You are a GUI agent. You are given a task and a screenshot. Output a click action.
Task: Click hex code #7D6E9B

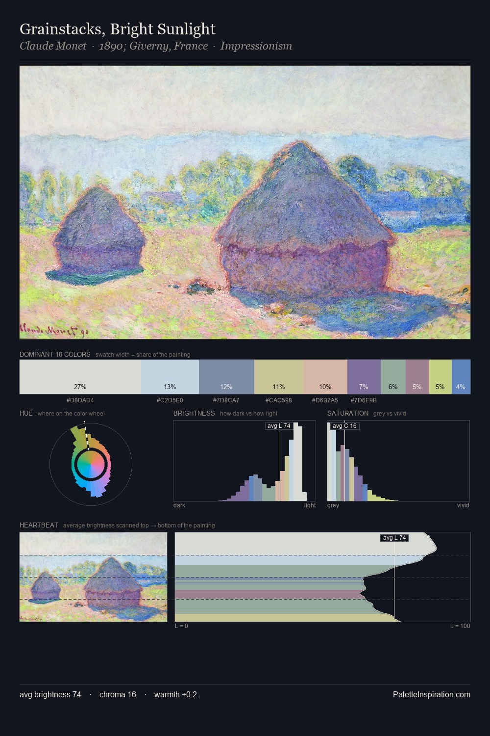tap(364, 400)
